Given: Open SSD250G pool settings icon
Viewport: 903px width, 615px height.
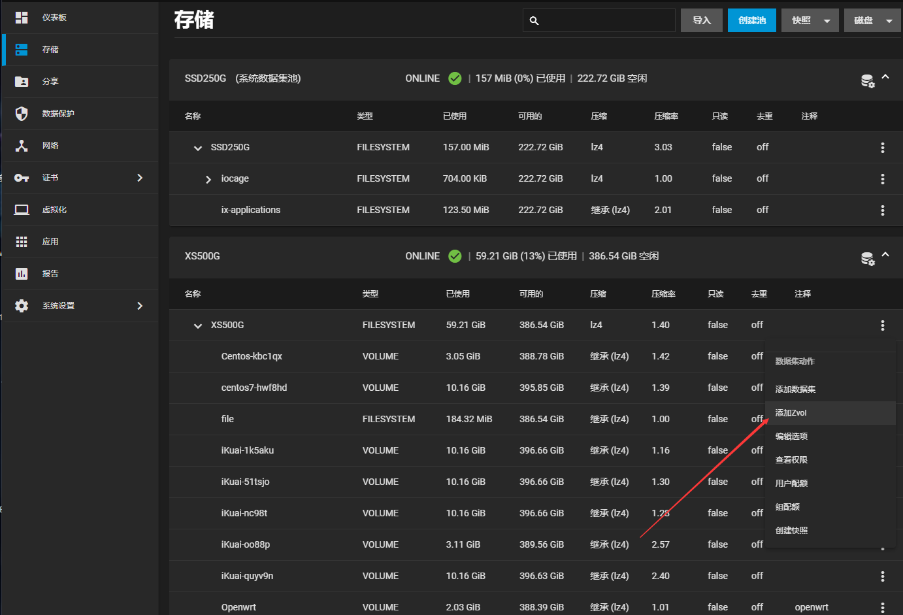Looking at the screenshot, I should (x=867, y=81).
